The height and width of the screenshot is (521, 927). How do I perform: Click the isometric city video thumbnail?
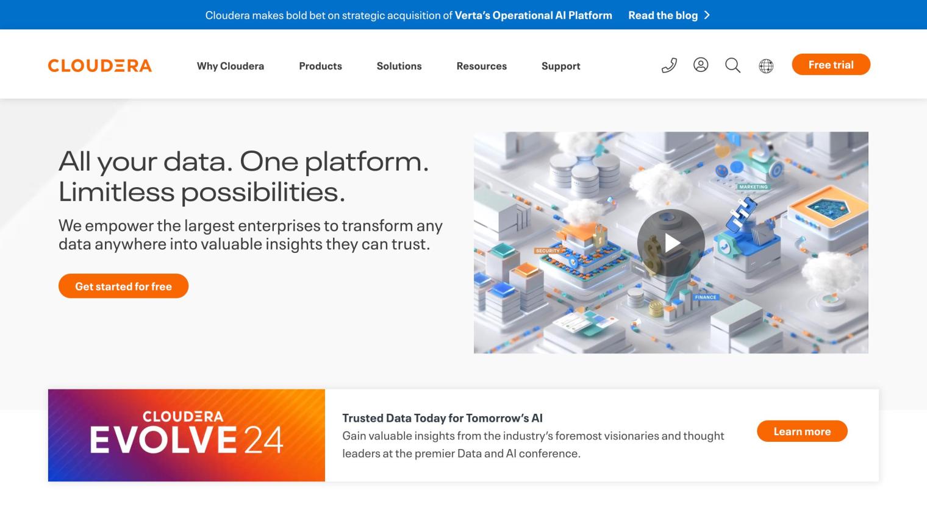[671, 243]
